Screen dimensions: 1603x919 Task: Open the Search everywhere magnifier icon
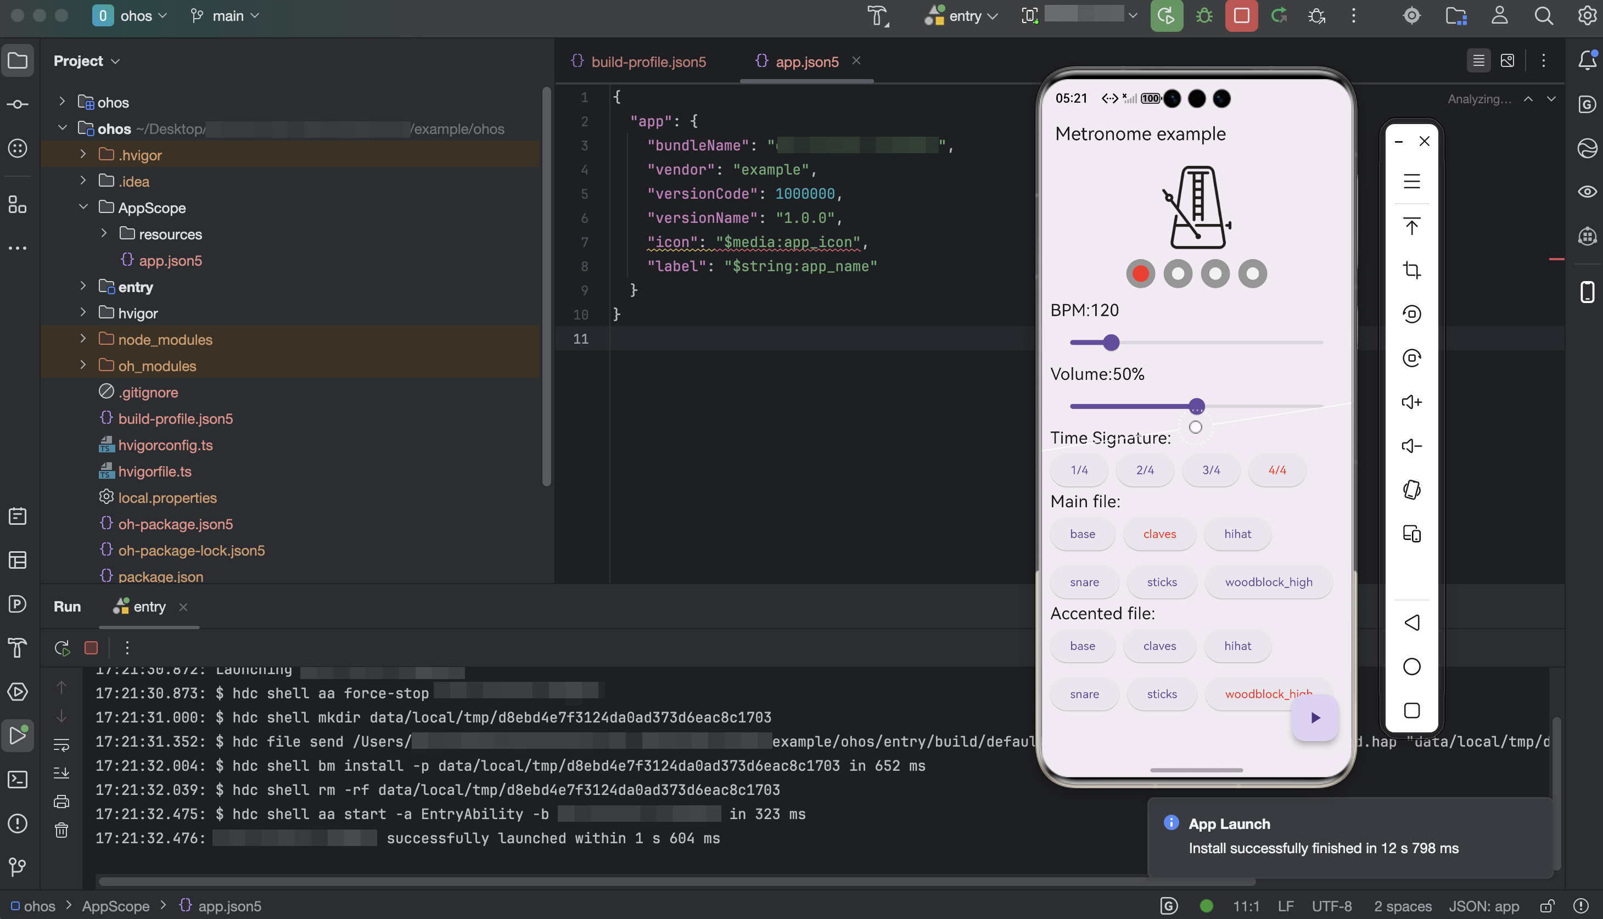pyautogui.click(x=1543, y=16)
